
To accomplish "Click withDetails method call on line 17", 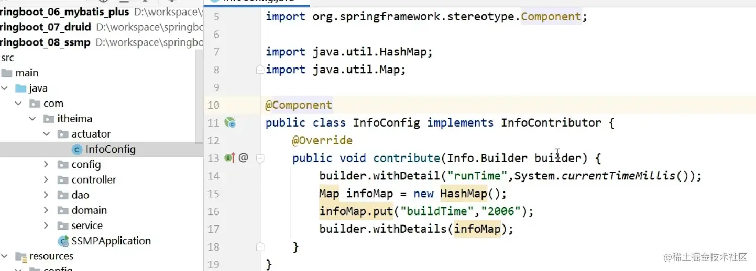I will click(410, 229).
